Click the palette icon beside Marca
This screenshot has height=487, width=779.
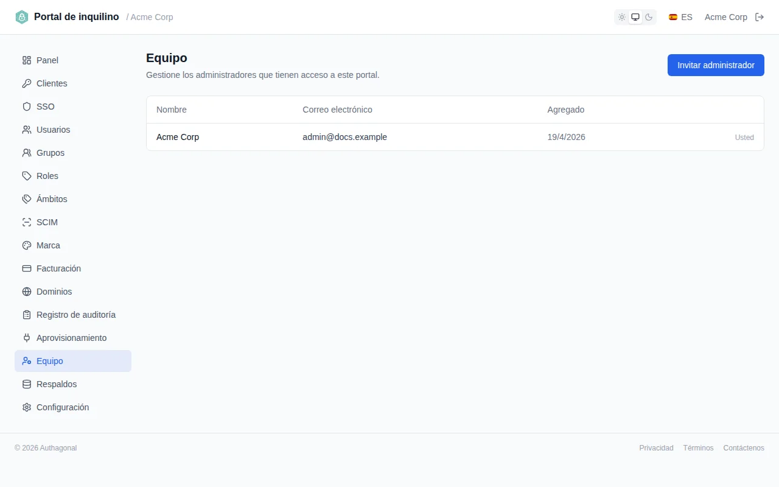pyautogui.click(x=27, y=245)
